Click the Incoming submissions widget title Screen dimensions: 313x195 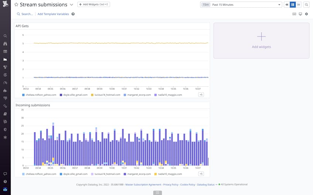point(33,105)
